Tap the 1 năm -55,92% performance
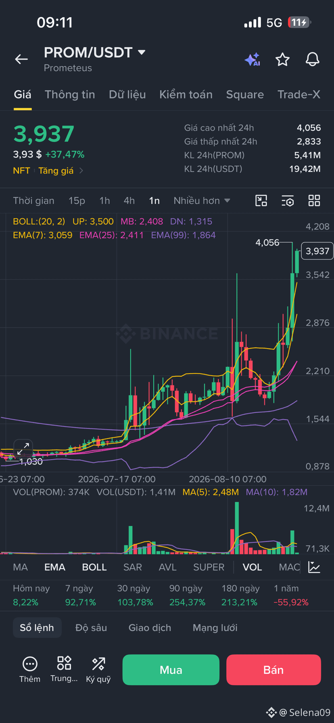 click(x=291, y=596)
